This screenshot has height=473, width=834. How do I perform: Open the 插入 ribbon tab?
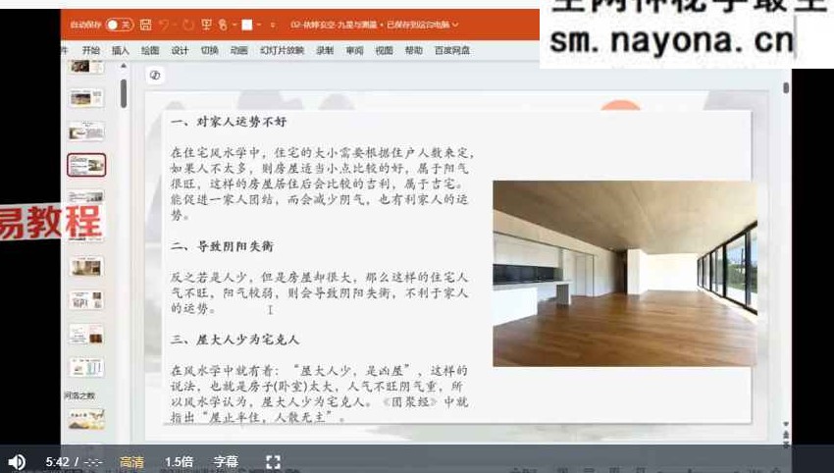[121, 50]
